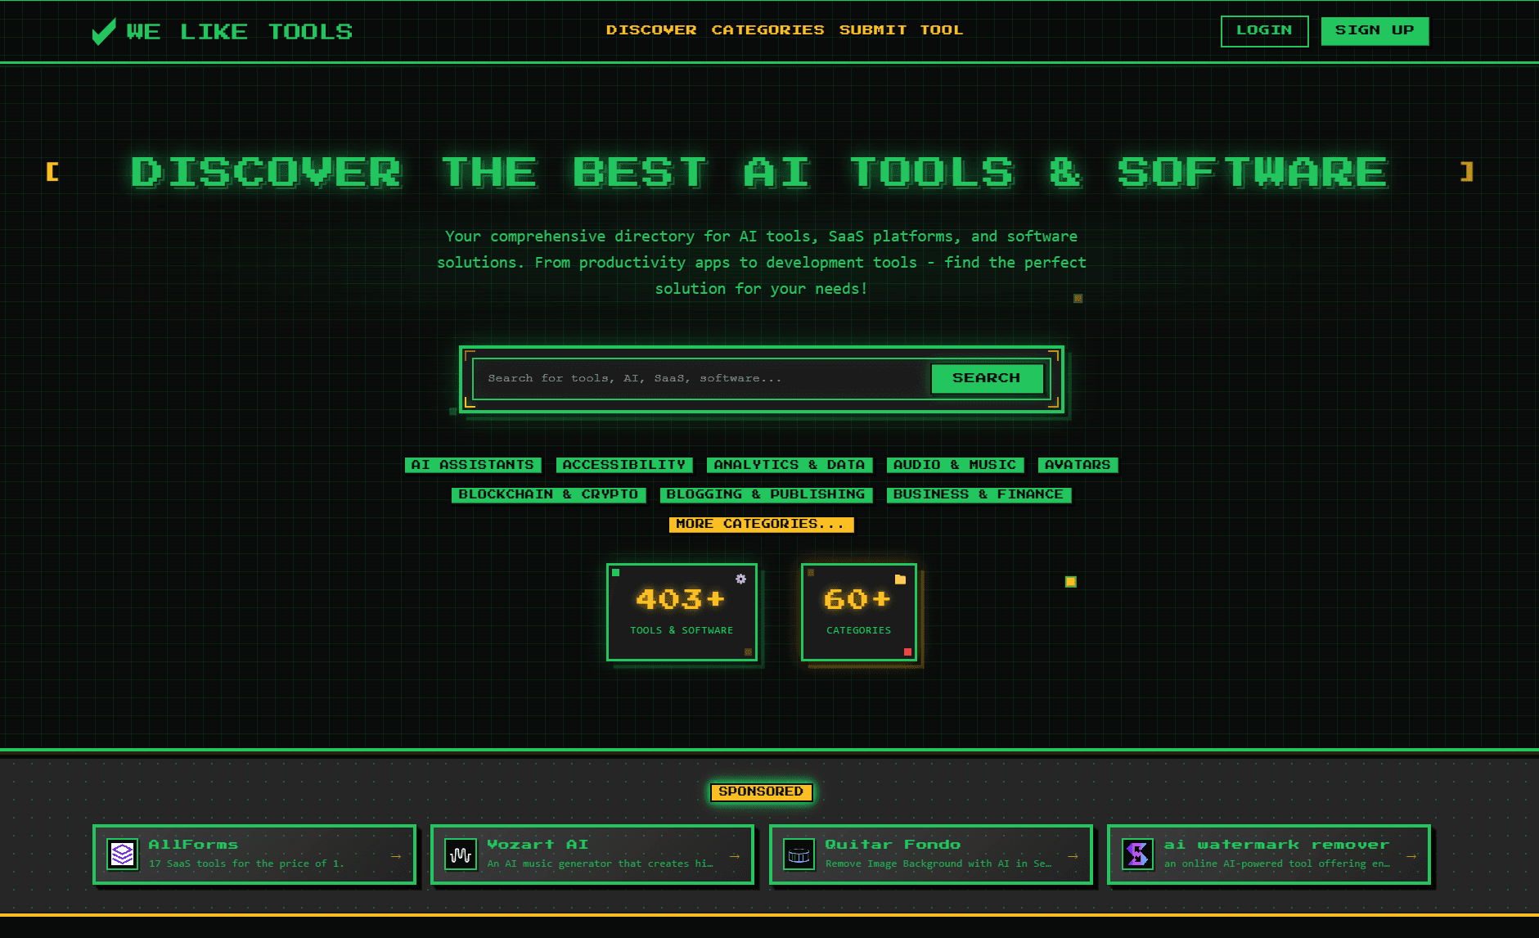Click the folder icon on the 60+ categories card
The height and width of the screenshot is (938, 1539).
[x=902, y=578]
